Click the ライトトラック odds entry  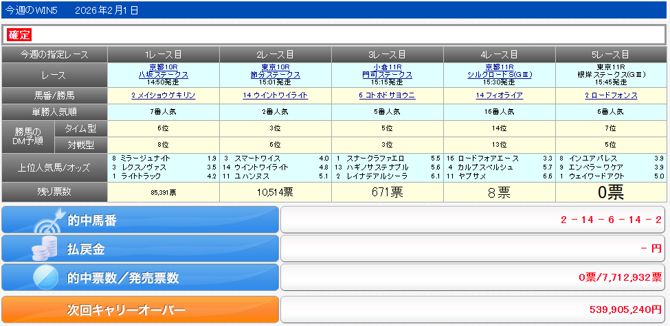[164, 176]
